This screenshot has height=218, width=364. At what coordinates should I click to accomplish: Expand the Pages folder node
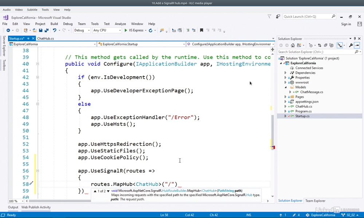coord(285,97)
